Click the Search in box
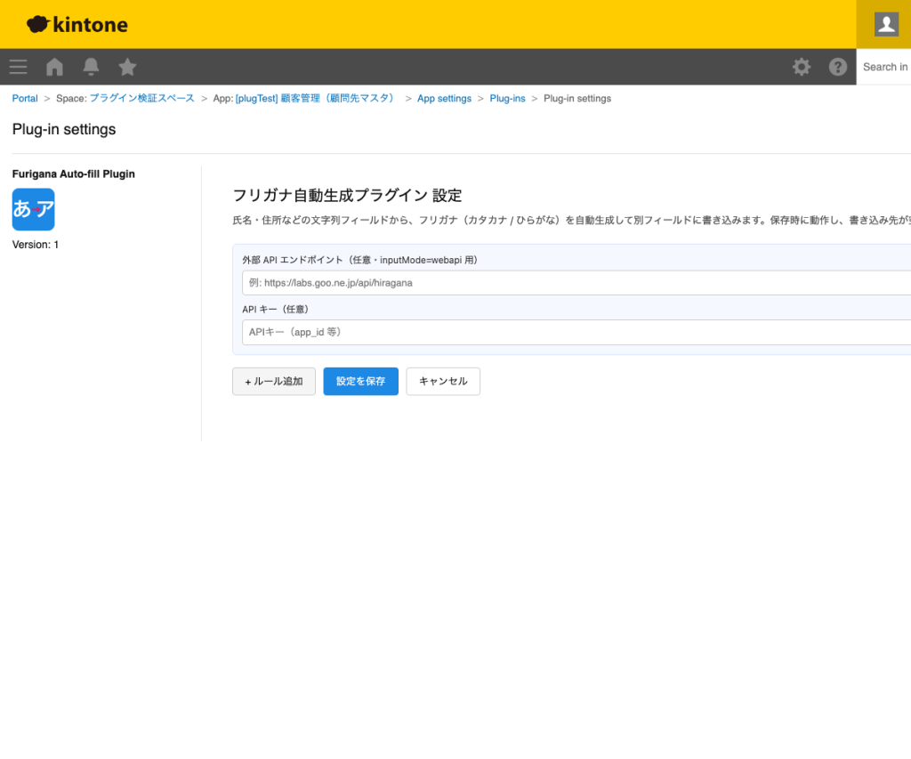911x759 pixels. point(886,67)
